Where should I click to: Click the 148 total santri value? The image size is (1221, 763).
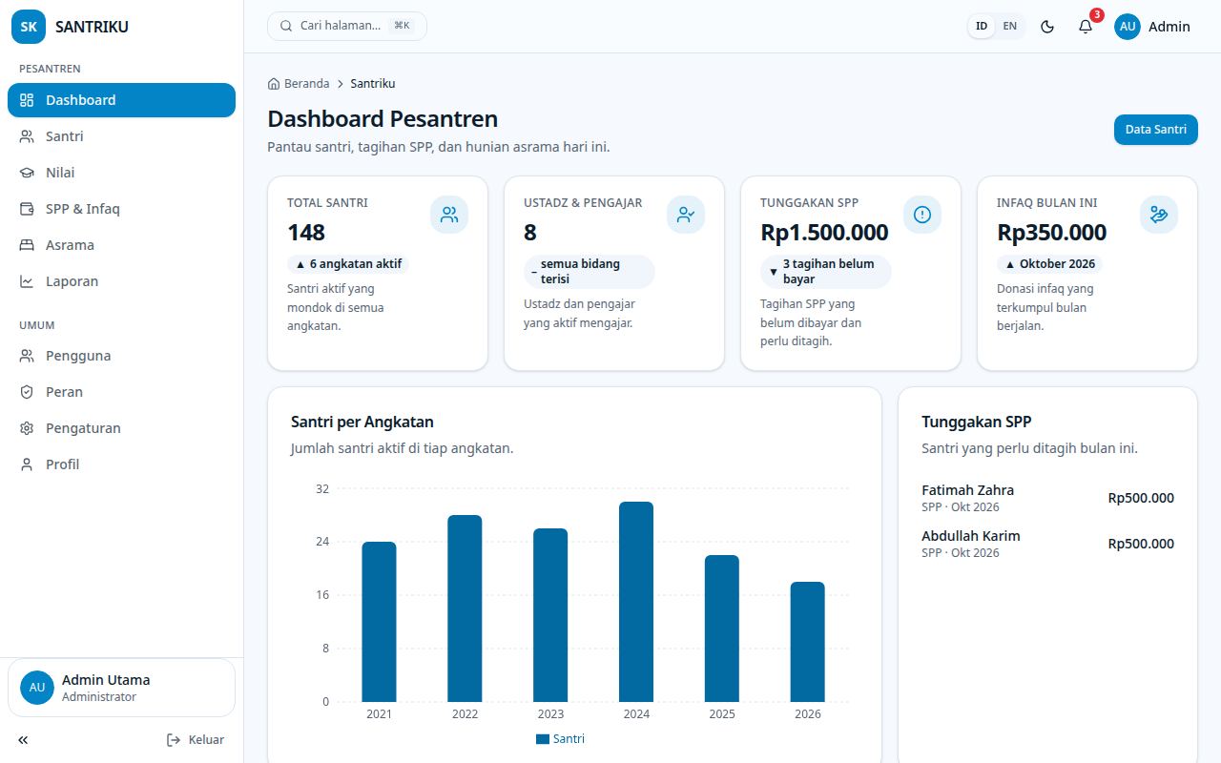(x=306, y=233)
